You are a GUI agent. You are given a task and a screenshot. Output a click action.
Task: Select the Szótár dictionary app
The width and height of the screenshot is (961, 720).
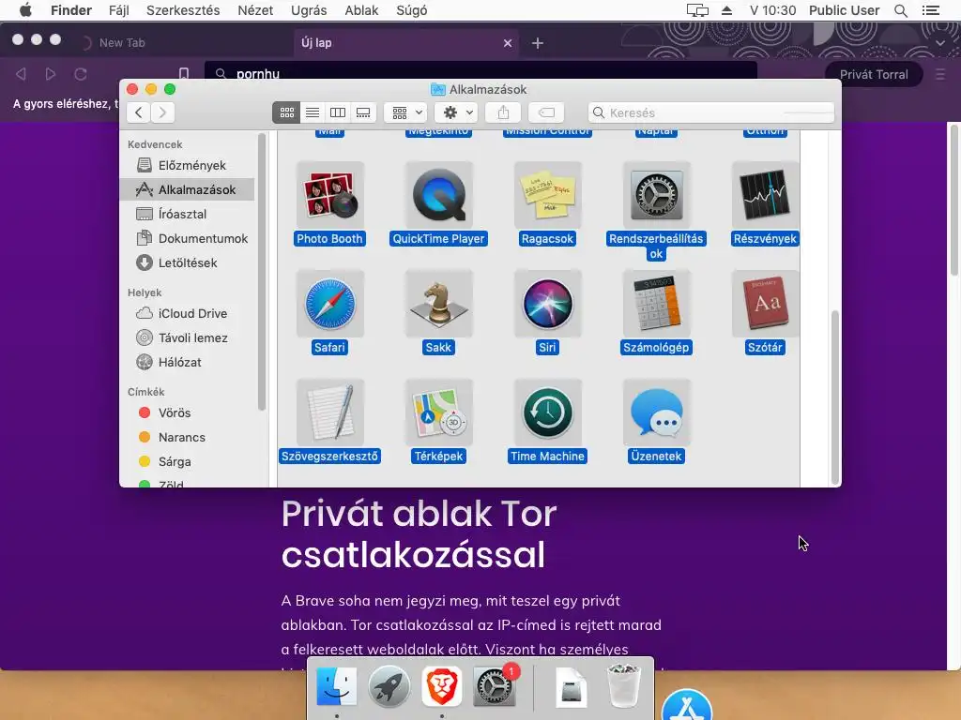(765, 304)
